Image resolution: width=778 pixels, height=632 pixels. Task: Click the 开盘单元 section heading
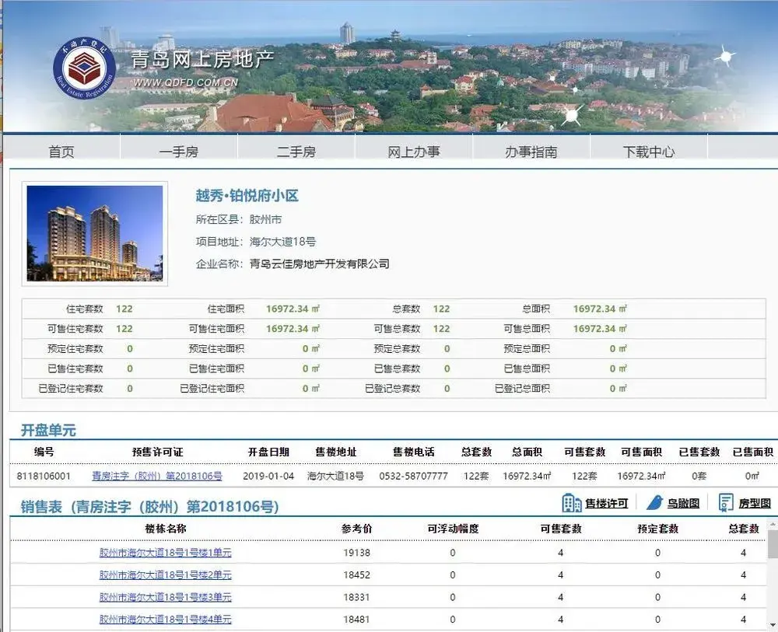point(48,430)
